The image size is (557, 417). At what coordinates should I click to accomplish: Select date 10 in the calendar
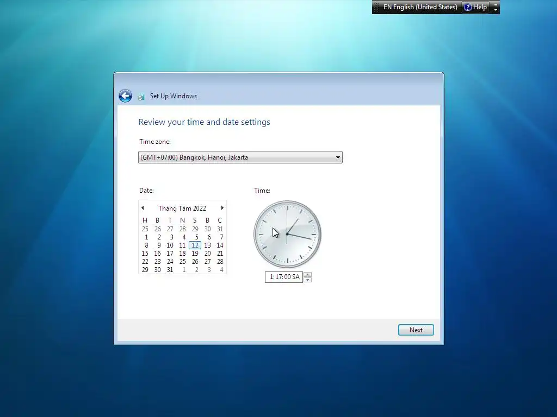pyautogui.click(x=170, y=245)
